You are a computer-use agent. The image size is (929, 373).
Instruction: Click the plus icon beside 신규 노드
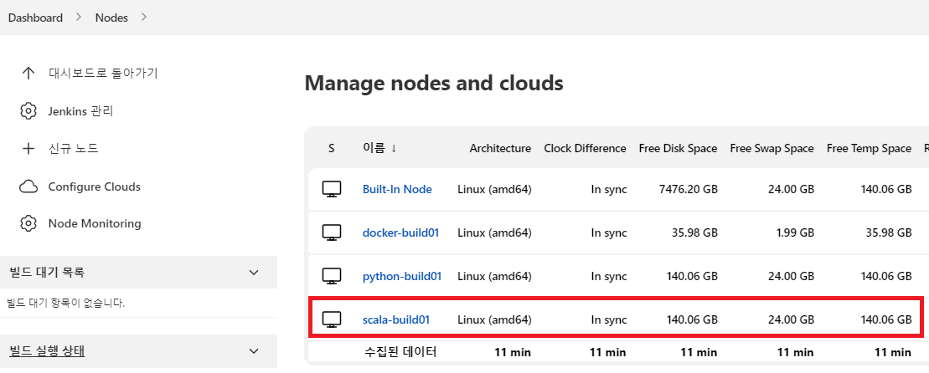click(x=28, y=148)
